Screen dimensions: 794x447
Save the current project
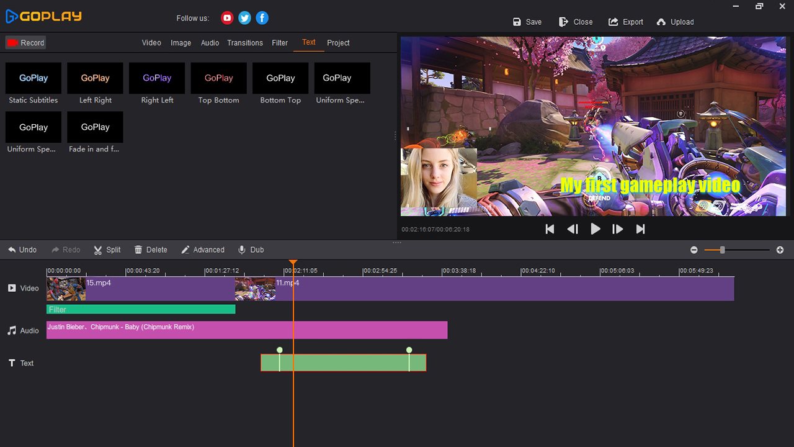[x=527, y=22]
